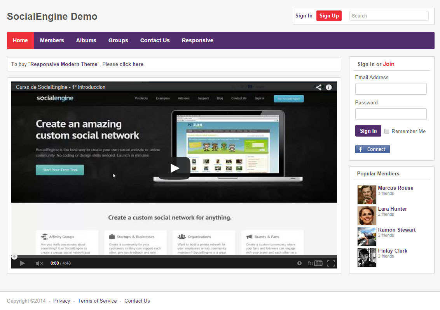Enable the Remember Me checkbox
This screenshot has height=310, width=440.
(x=387, y=131)
